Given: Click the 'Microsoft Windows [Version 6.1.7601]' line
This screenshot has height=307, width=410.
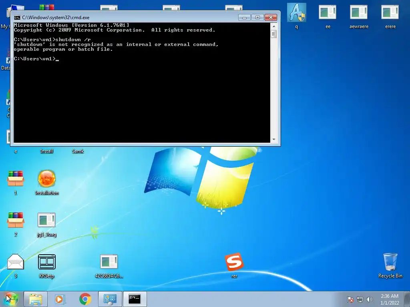Looking at the screenshot, I should coord(71,25).
